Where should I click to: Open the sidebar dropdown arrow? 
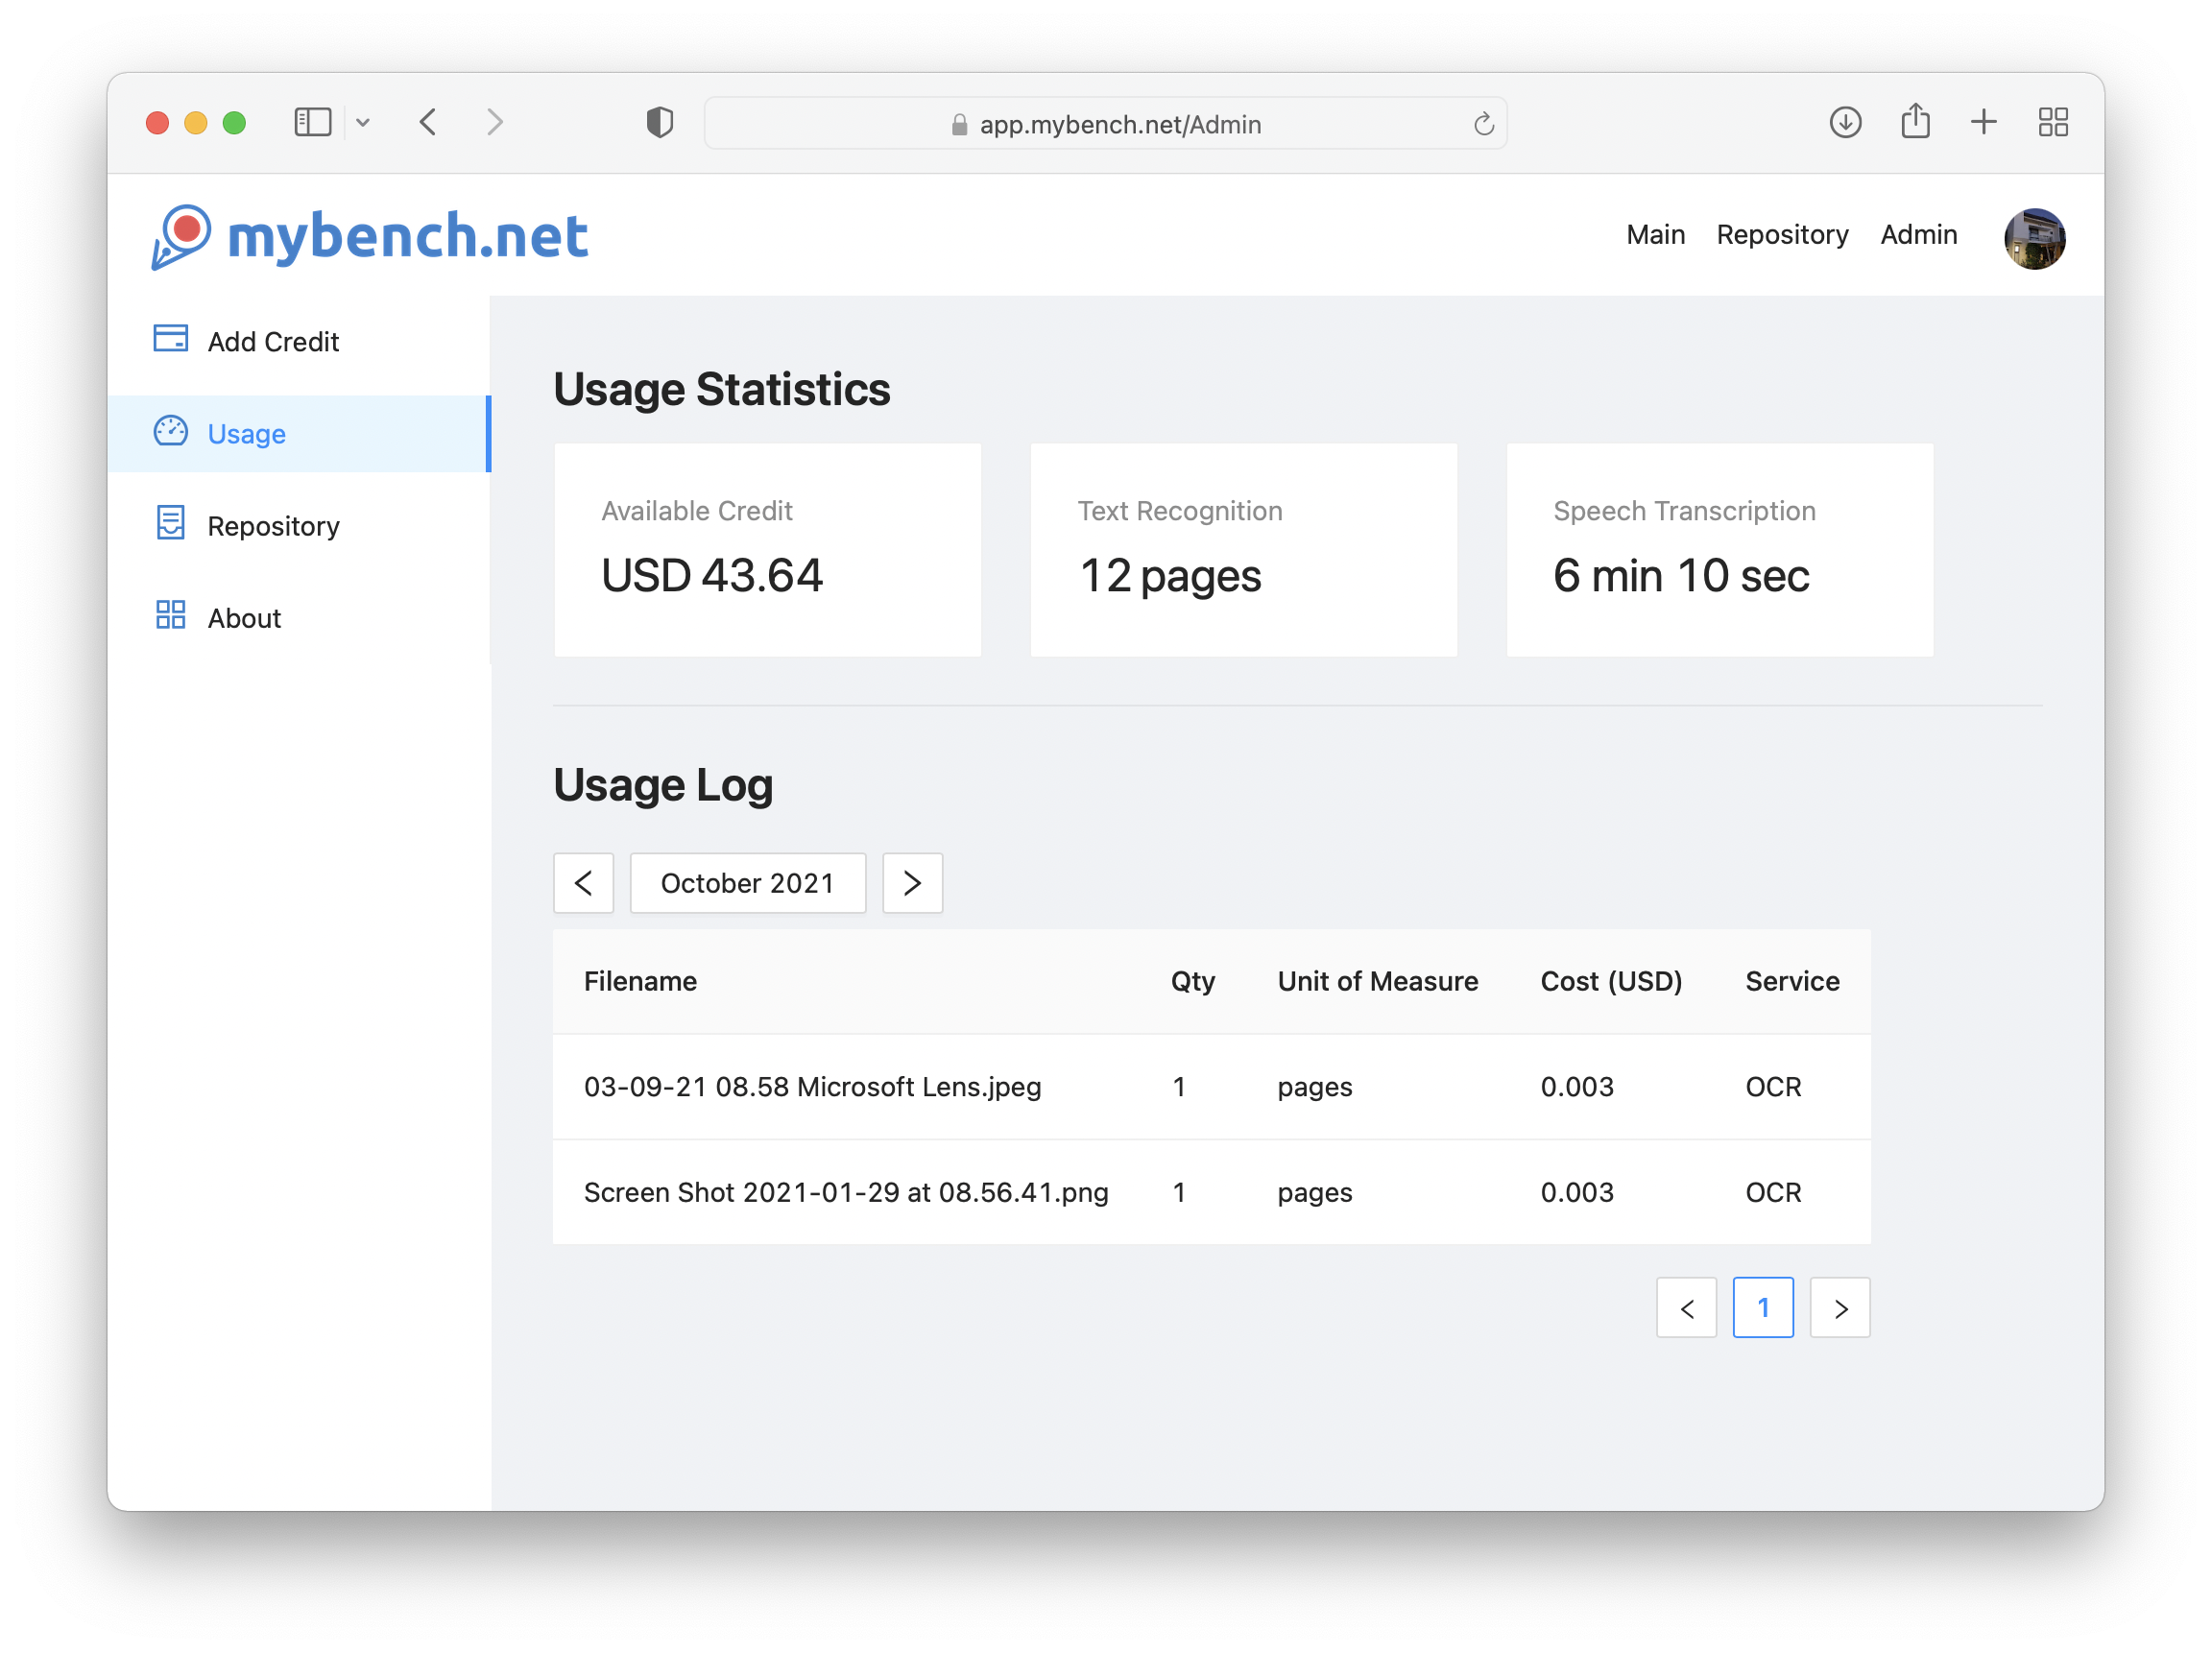pyautogui.click(x=364, y=122)
